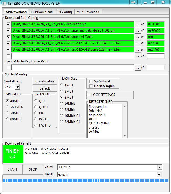Click the 0x81000 address field

tap(156, 50)
